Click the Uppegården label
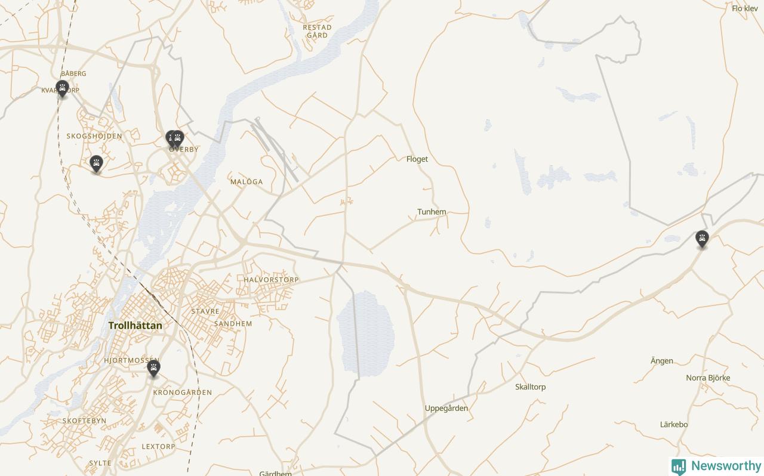Image resolution: width=764 pixels, height=476 pixels. pos(446,409)
